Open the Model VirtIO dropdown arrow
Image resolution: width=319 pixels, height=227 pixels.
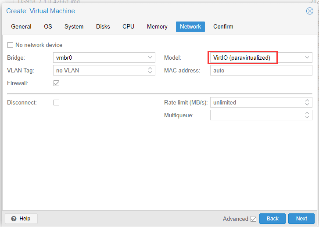click(x=307, y=58)
